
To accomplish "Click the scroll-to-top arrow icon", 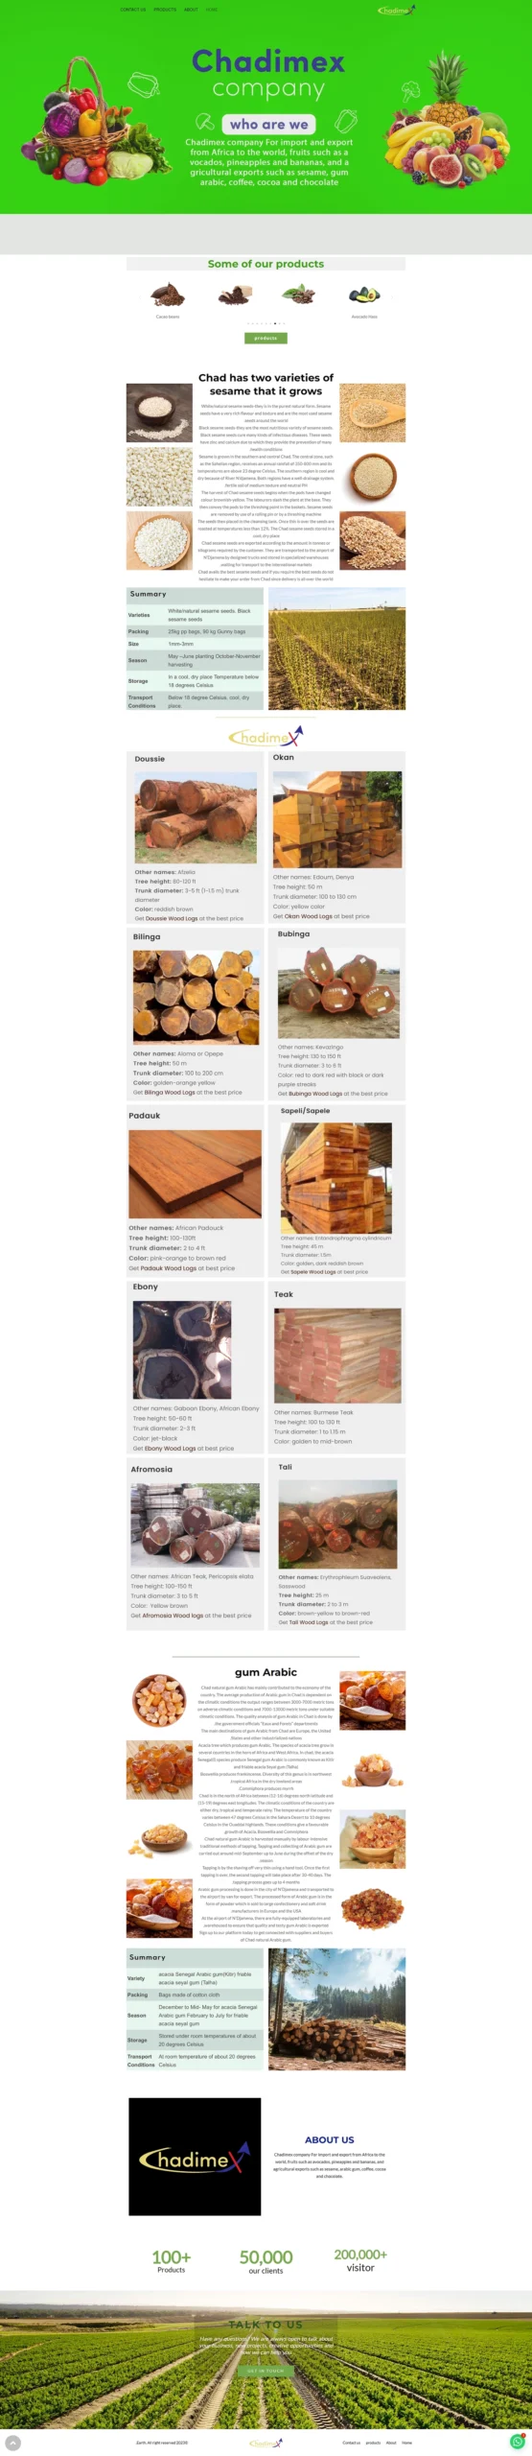I will pyautogui.click(x=13, y=2443).
